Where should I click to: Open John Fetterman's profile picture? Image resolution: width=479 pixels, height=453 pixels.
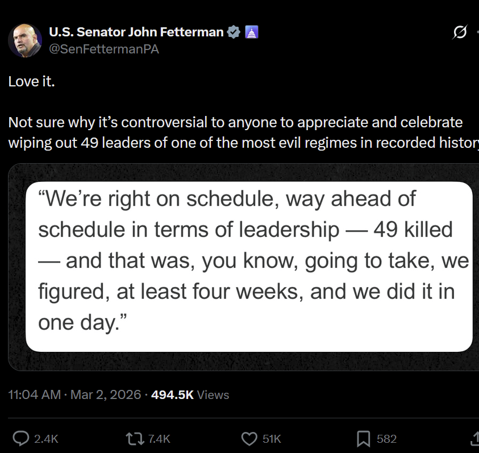(24, 41)
